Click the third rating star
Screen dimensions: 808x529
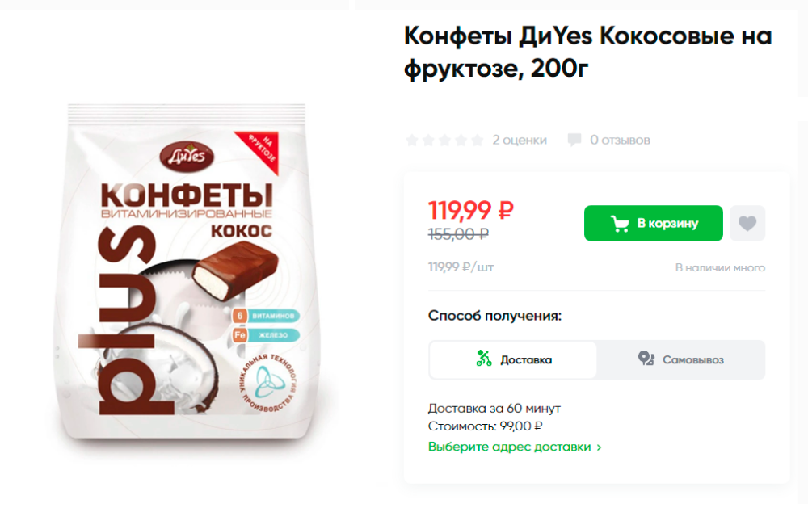coord(444,140)
